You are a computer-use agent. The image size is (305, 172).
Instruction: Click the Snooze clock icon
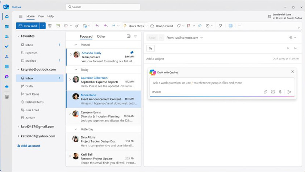coord(208,26)
